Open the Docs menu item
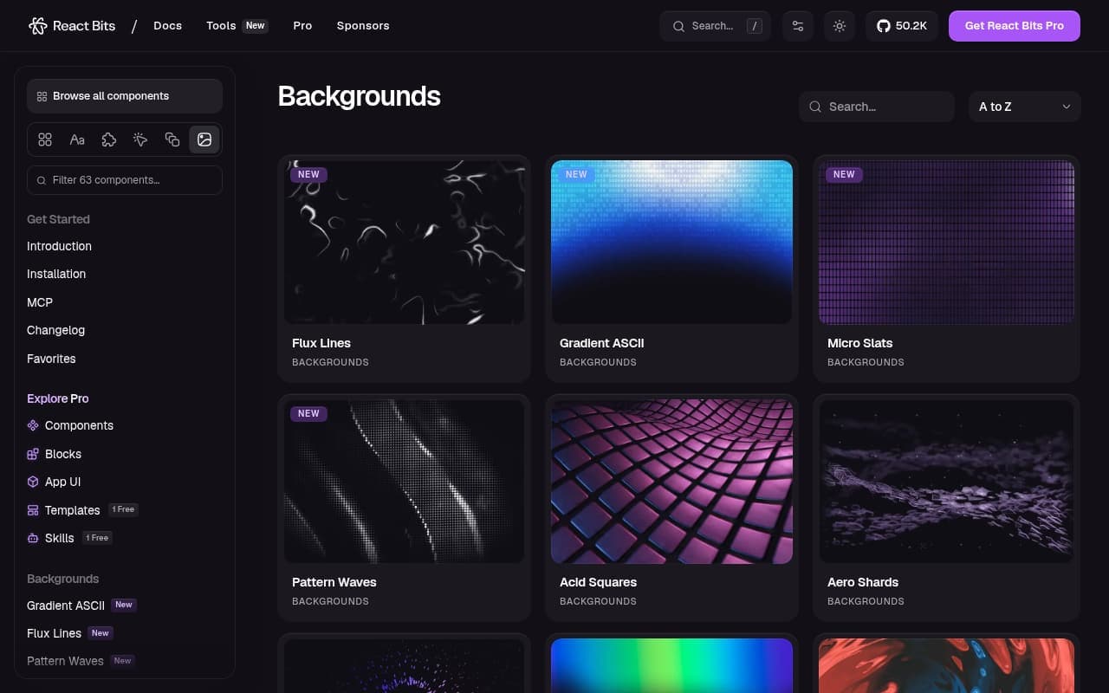Viewport: 1109px width, 693px height. 167,26
